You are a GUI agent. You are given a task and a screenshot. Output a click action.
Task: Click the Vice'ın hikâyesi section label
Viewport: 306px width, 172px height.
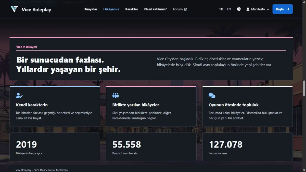click(27, 47)
